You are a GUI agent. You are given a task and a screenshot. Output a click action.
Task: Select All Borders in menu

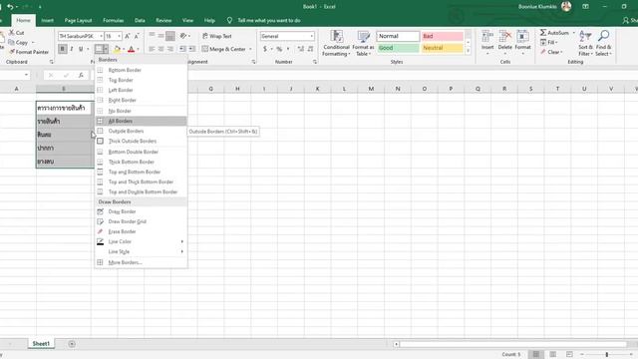tap(142, 121)
